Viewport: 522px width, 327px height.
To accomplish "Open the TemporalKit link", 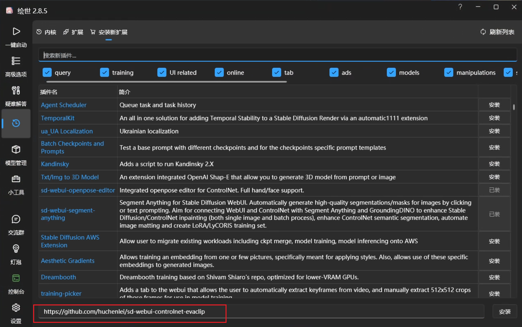I will point(58,118).
